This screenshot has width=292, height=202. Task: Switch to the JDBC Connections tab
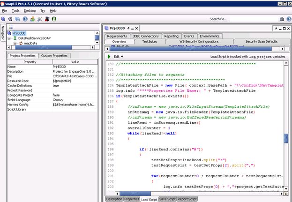tap(146, 36)
